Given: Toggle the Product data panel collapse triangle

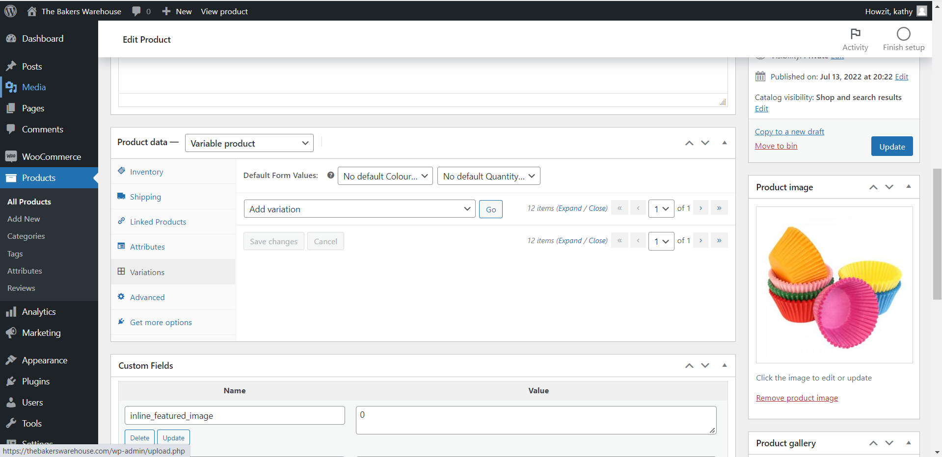Looking at the screenshot, I should [724, 143].
